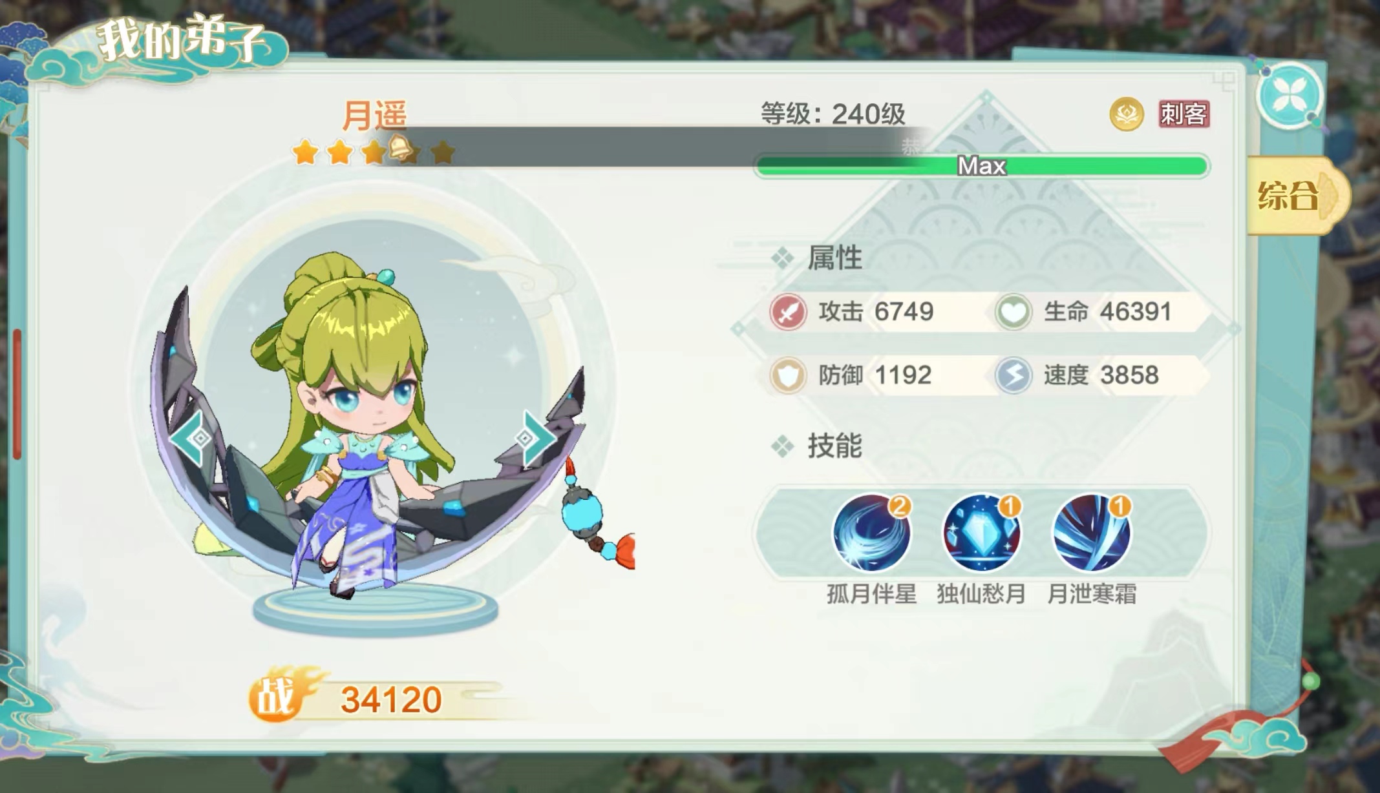This screenshot has width=1380, height=793.
Task: Switch to the 综合 side tab
Action: coord(1297,195)
